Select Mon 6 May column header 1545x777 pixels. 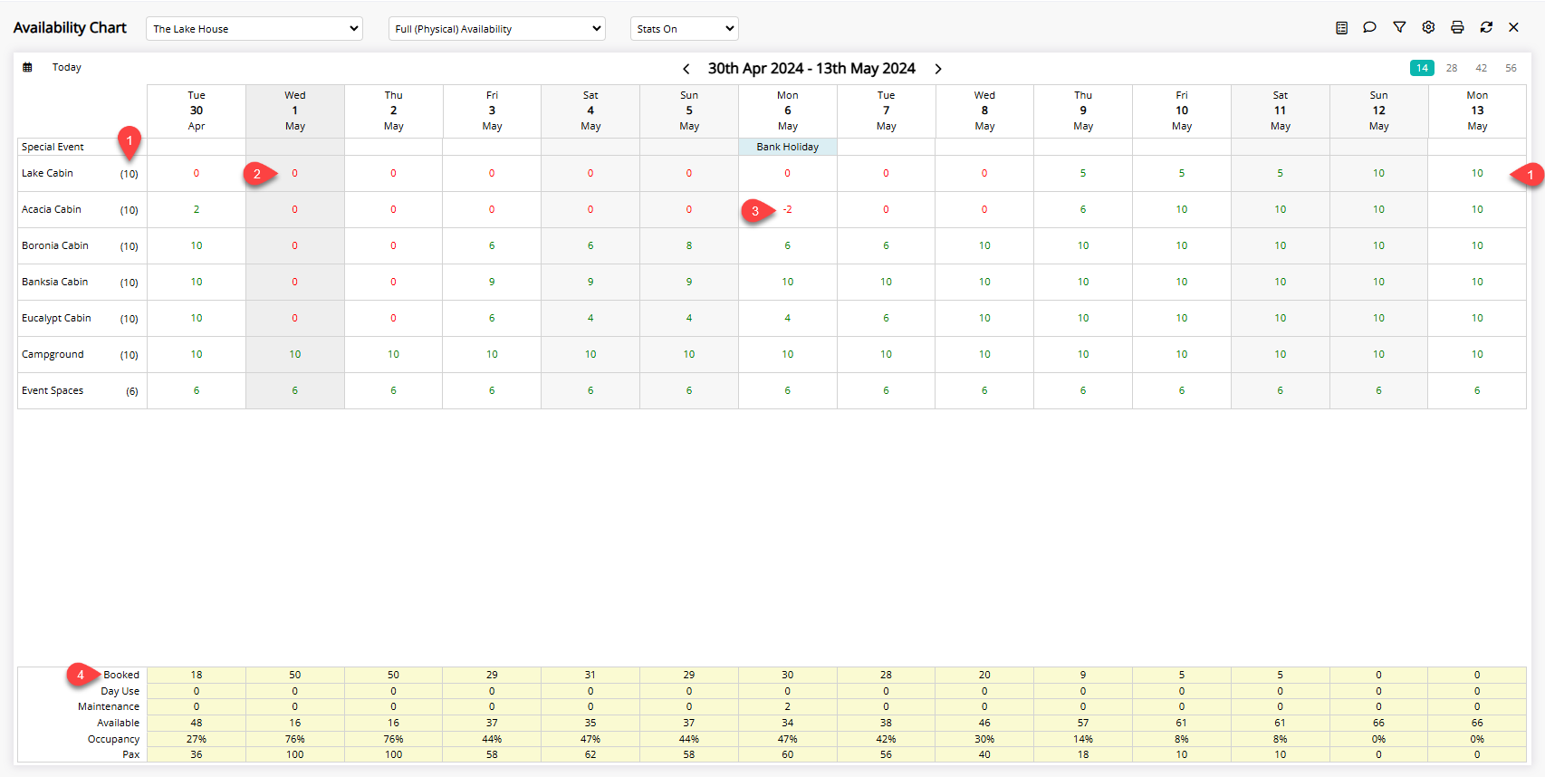[x=788, y=110]
